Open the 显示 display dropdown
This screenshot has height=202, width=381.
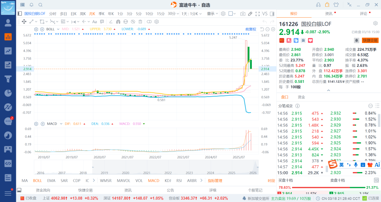(x=212, y=14)
